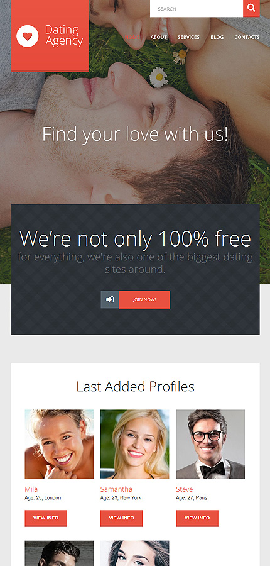The width and height of the screenshot is (270, 566).
Task: Click the Samantha name link
Action: point(116,489)
